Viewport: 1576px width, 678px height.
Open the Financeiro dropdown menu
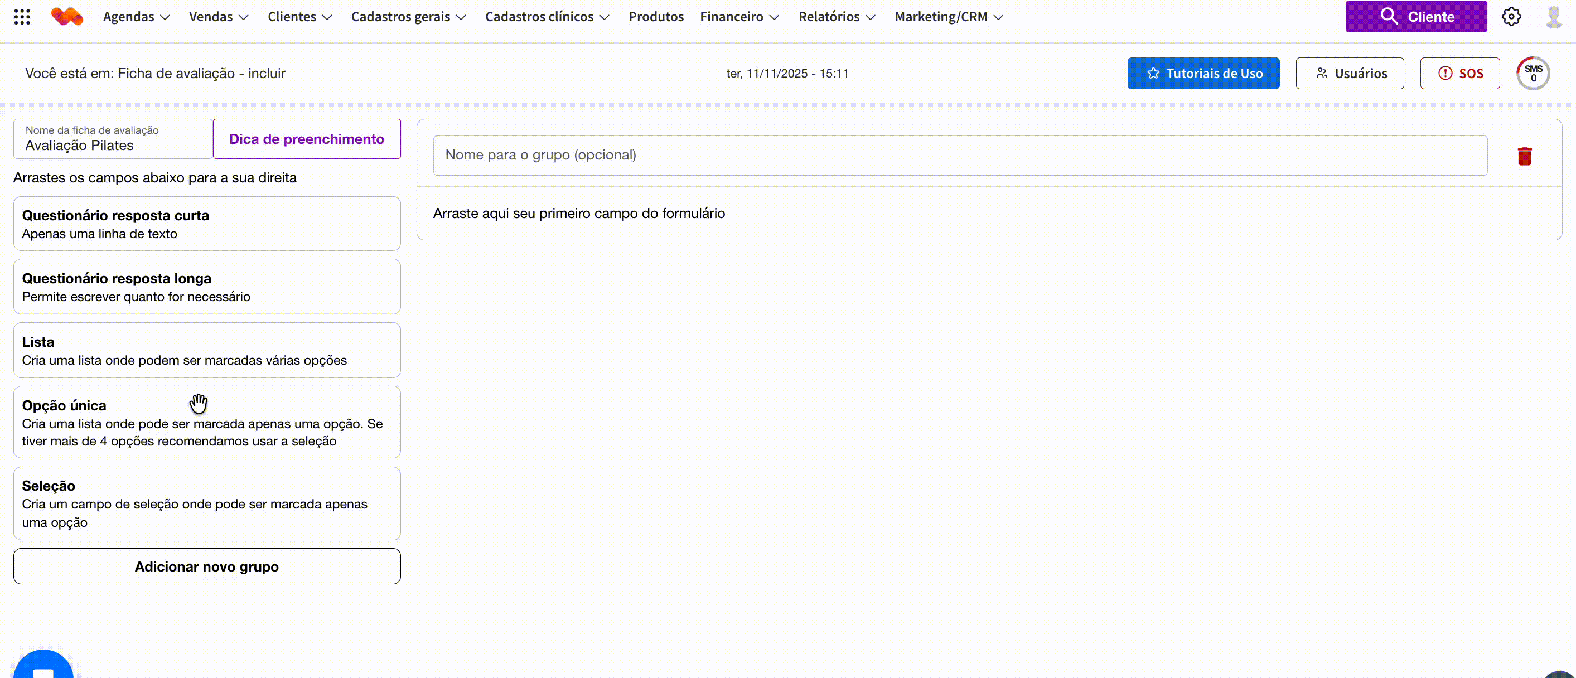(739, 17)
